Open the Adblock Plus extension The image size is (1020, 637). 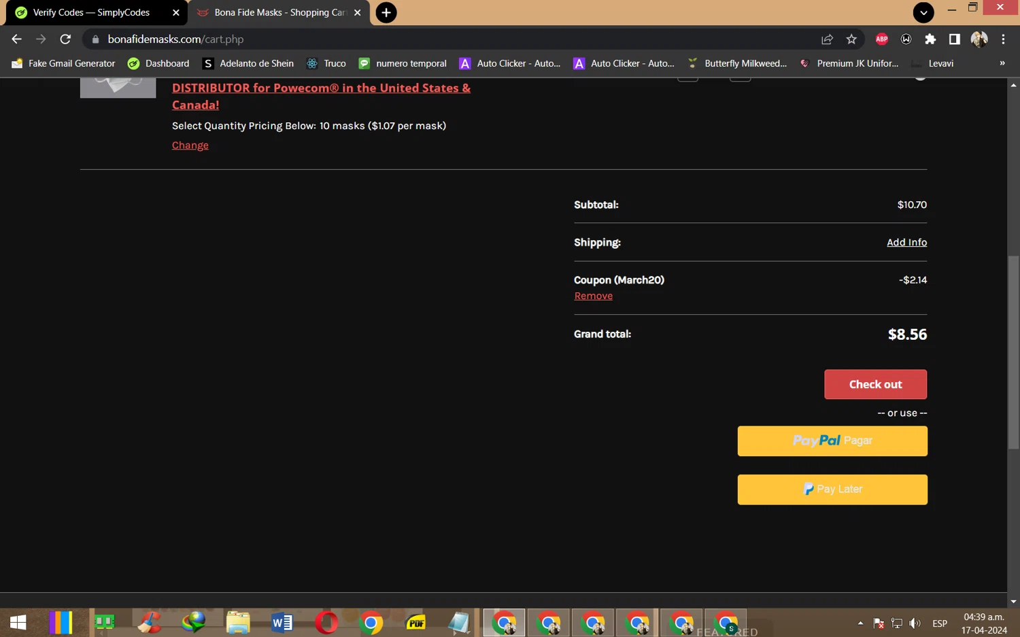tap(882, 39)
